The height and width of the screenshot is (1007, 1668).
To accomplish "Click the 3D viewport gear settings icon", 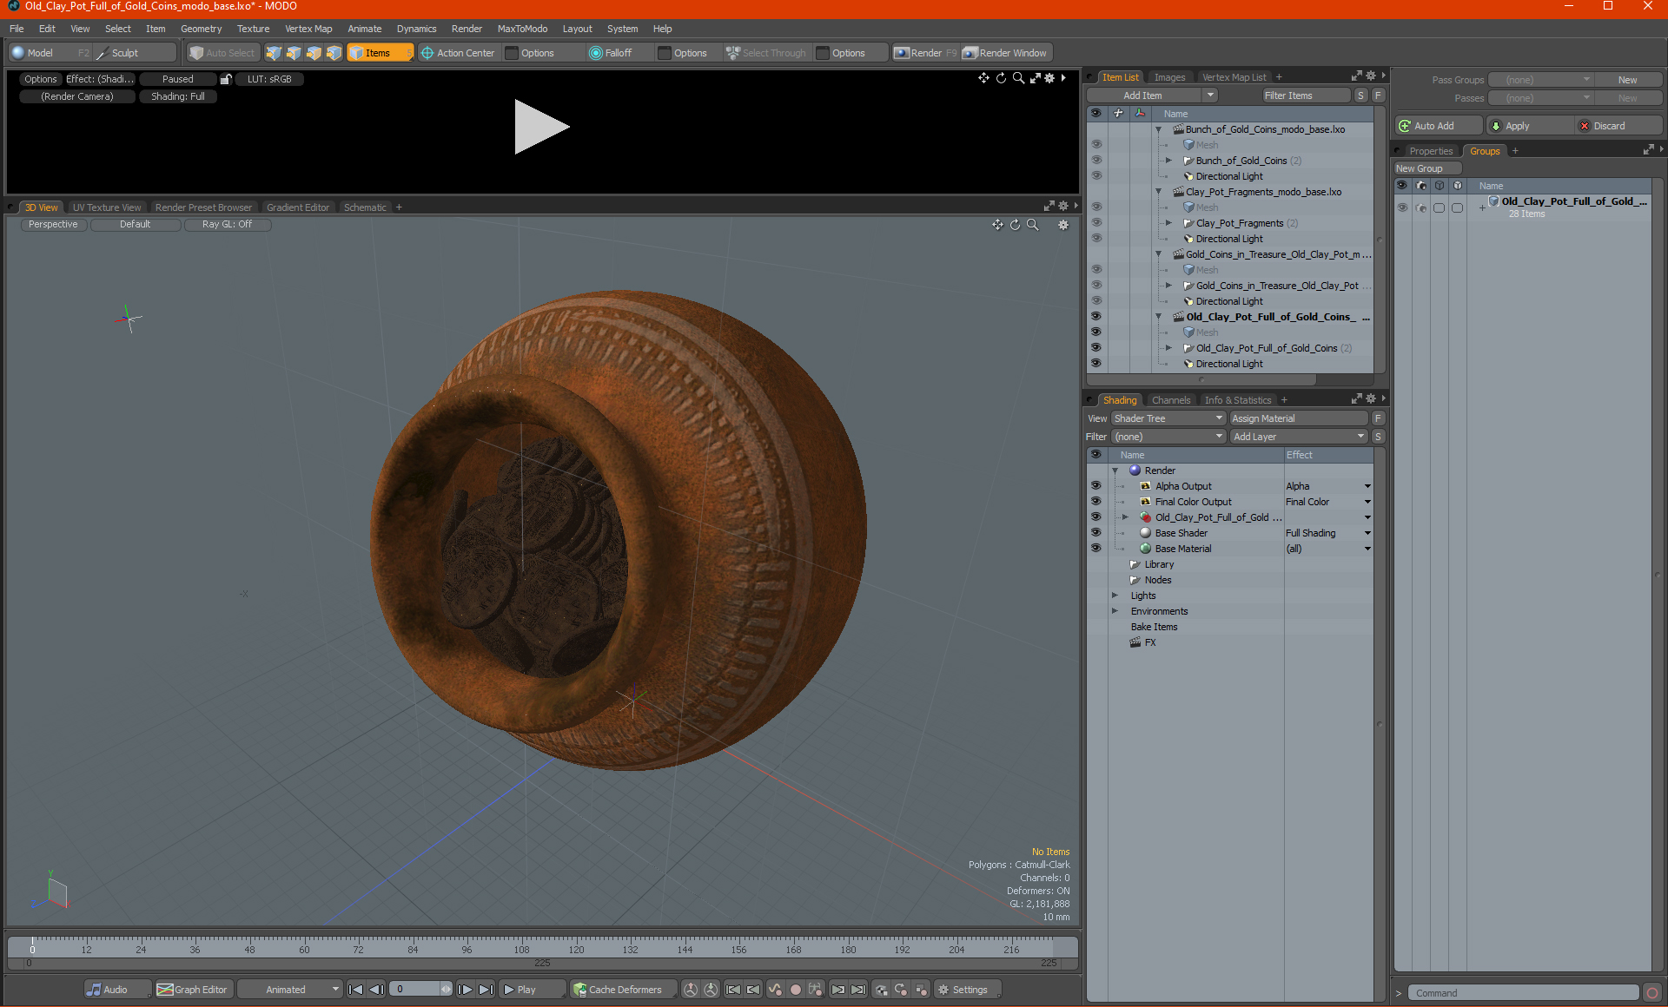I will point(1062,225).
